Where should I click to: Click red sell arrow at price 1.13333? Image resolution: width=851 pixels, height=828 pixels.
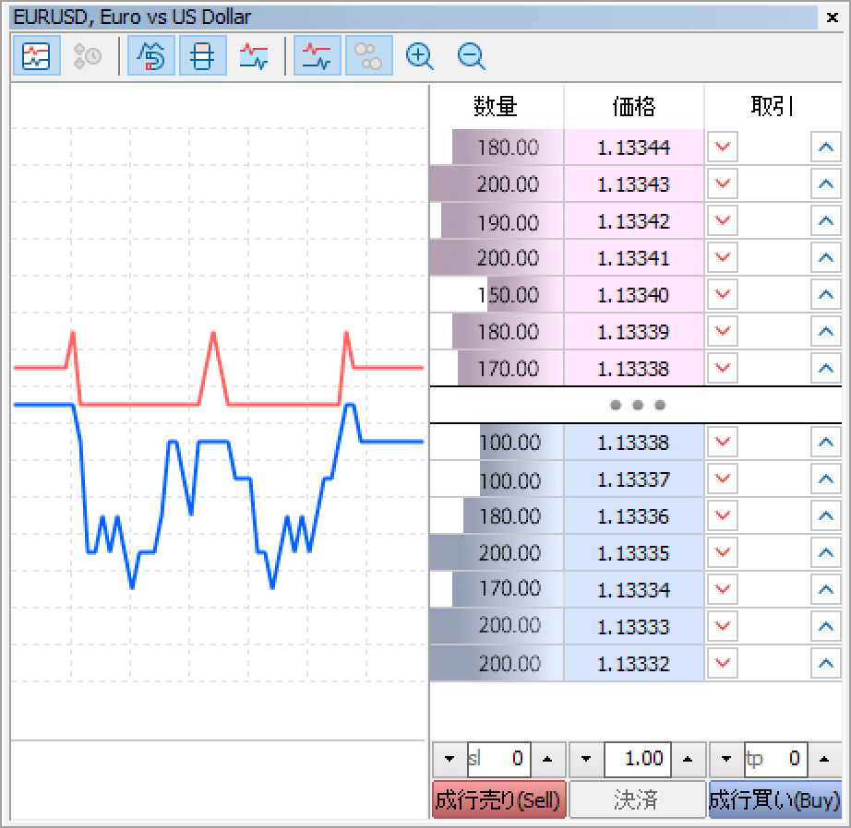[723, 626]
